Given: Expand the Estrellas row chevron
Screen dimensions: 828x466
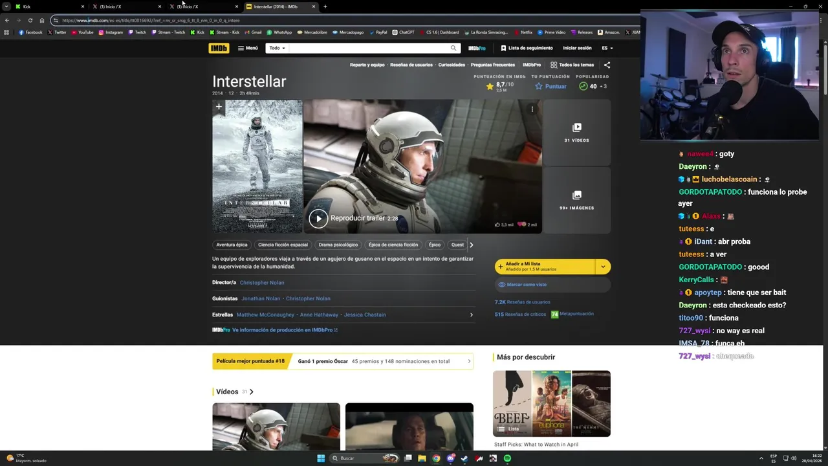Looking at the screenshot, I should pyautogui.click(x=471, y=315).
